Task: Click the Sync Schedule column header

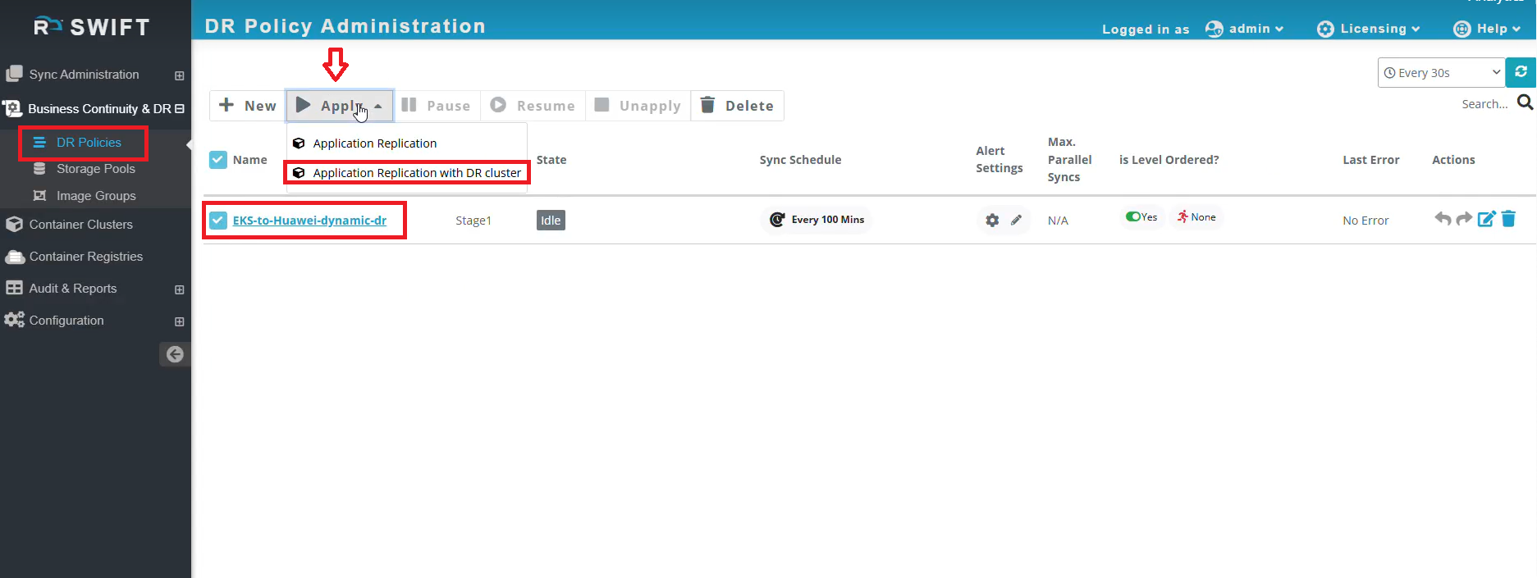Action: [x=800, y=160]
